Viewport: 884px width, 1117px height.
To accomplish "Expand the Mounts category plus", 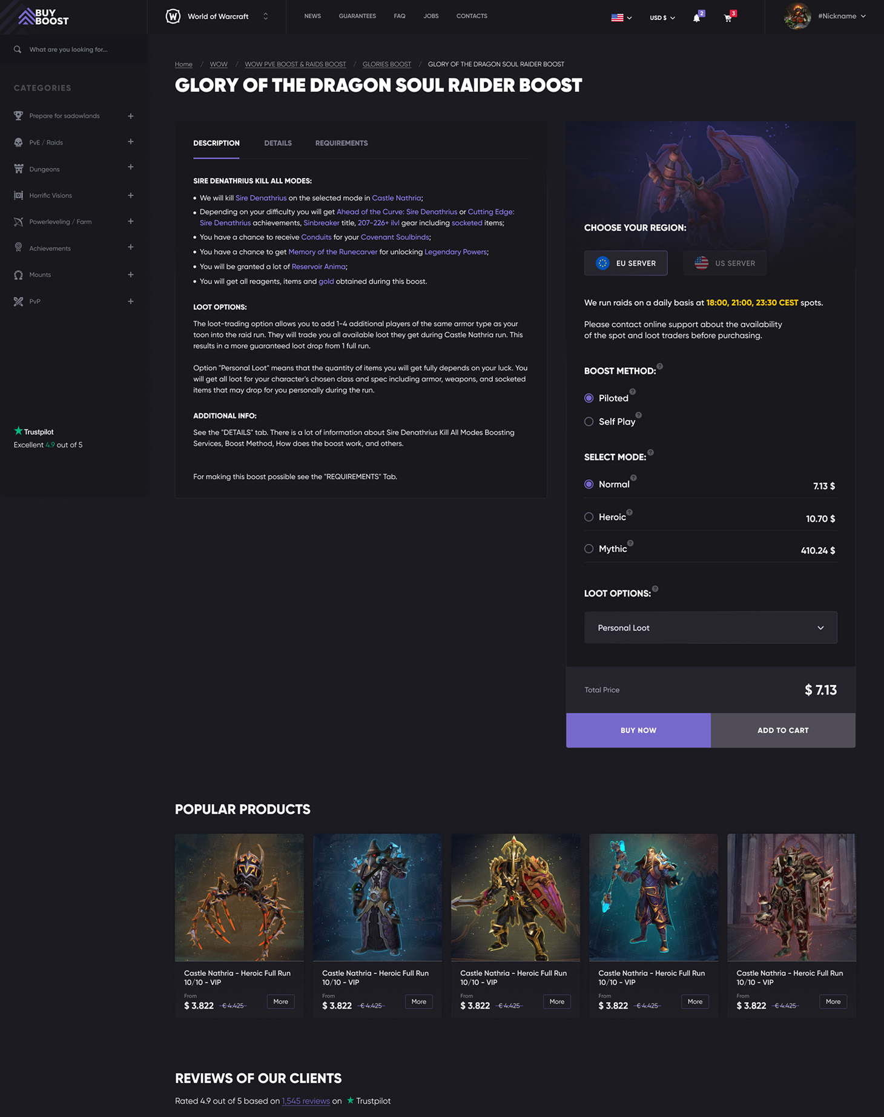I will click(130, 274).
